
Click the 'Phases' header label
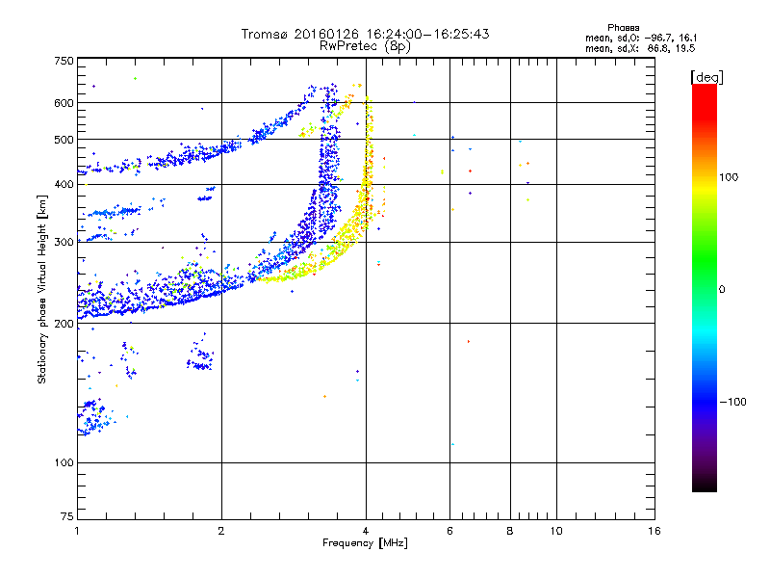coord(623,28)
